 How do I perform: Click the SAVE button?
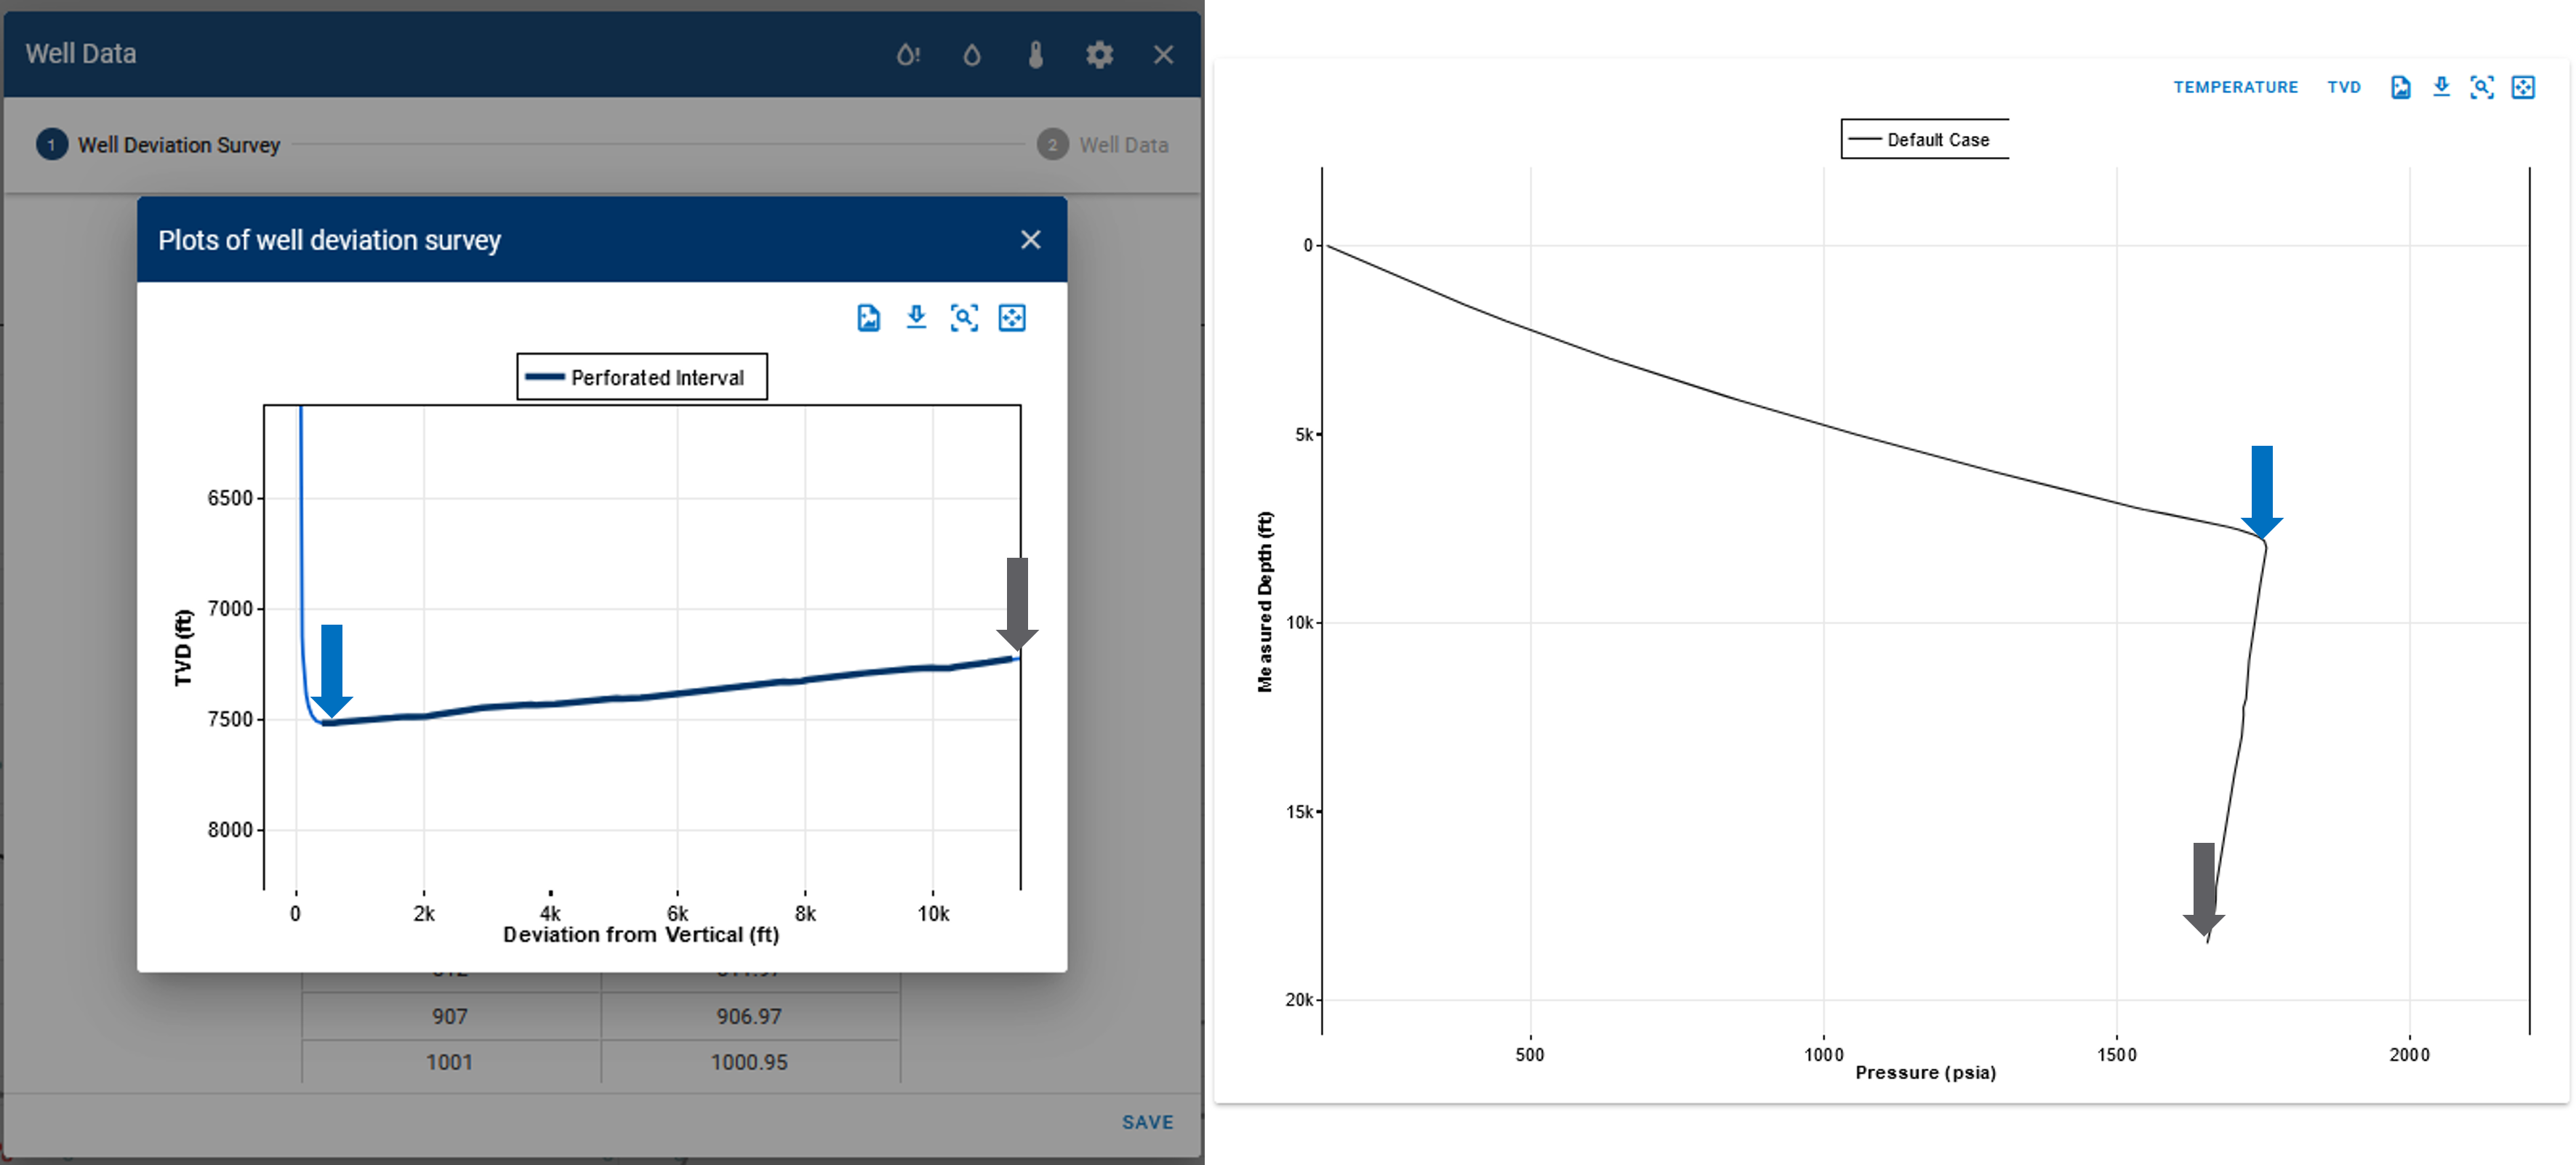click(x=1147, y=1122)
